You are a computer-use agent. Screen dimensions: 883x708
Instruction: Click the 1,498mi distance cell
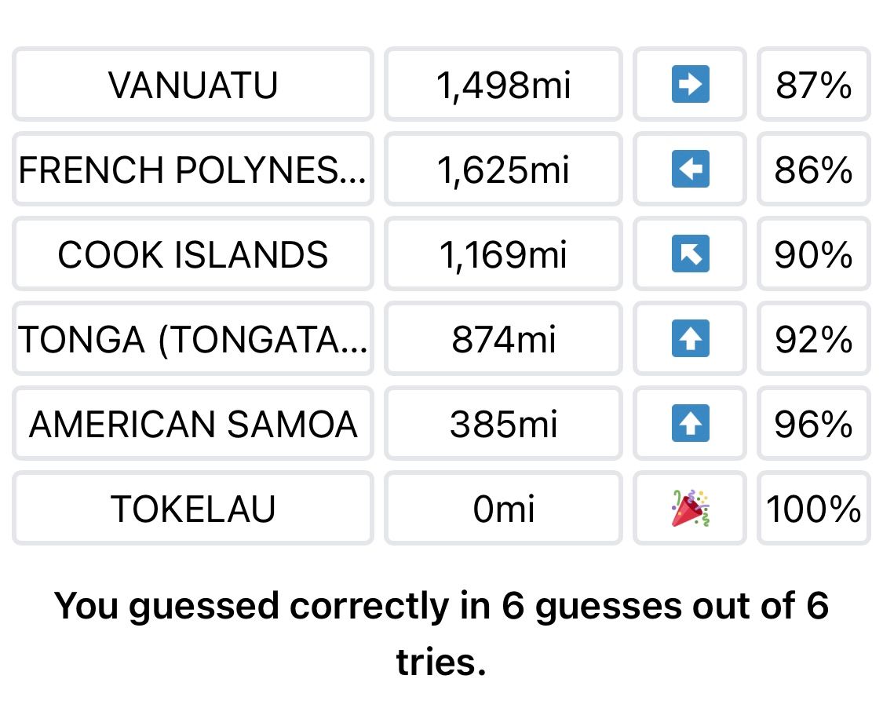503,85
